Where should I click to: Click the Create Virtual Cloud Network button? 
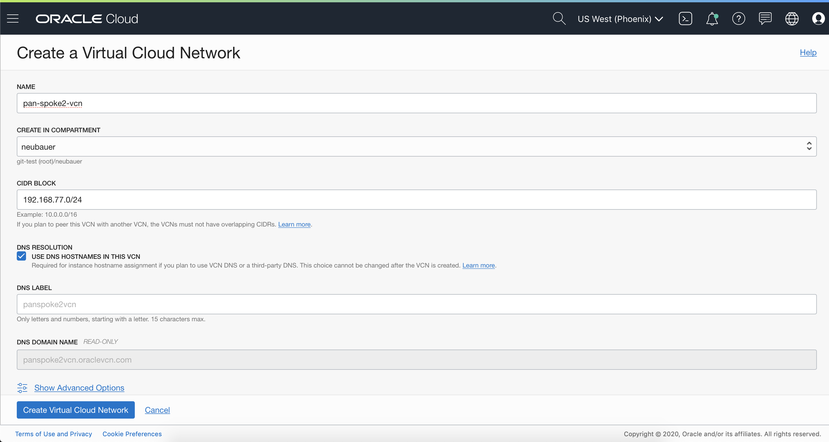75,410
